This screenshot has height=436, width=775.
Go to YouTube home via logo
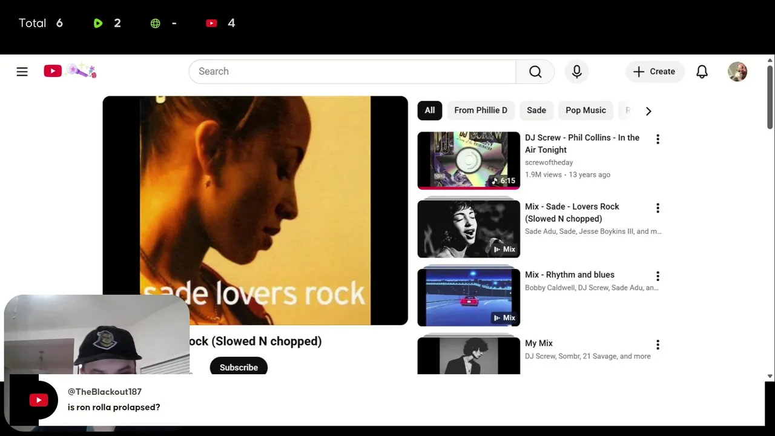point(70,71)
